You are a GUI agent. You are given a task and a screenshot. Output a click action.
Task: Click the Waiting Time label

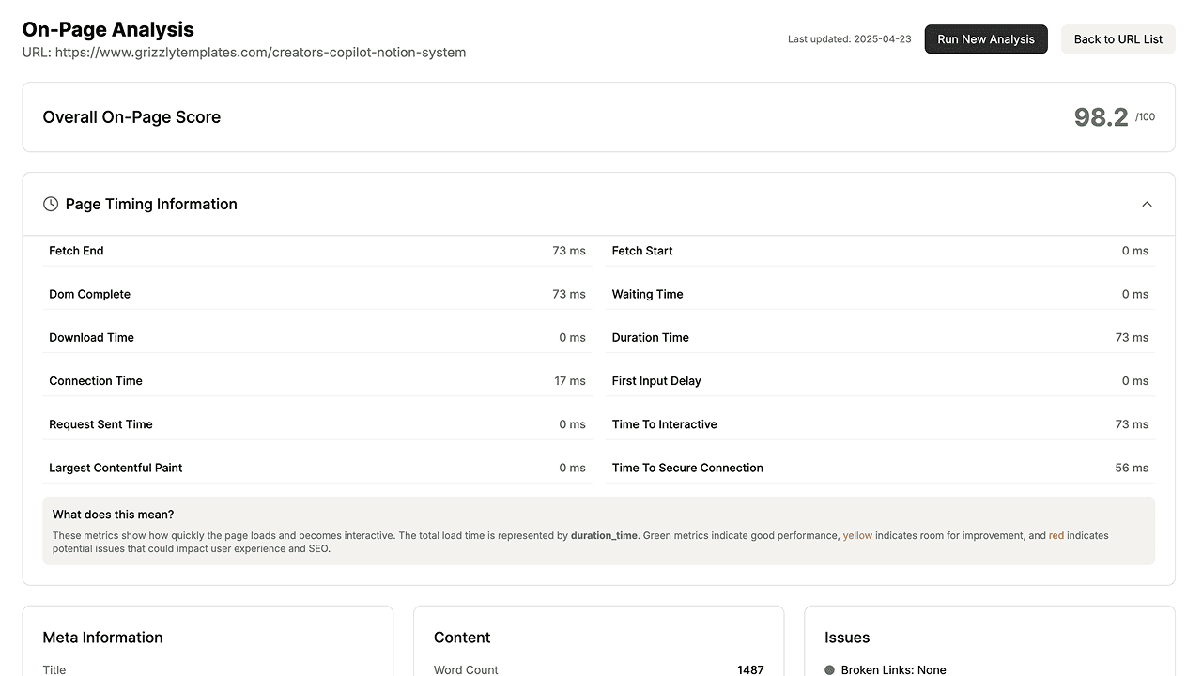click(647, 294)
